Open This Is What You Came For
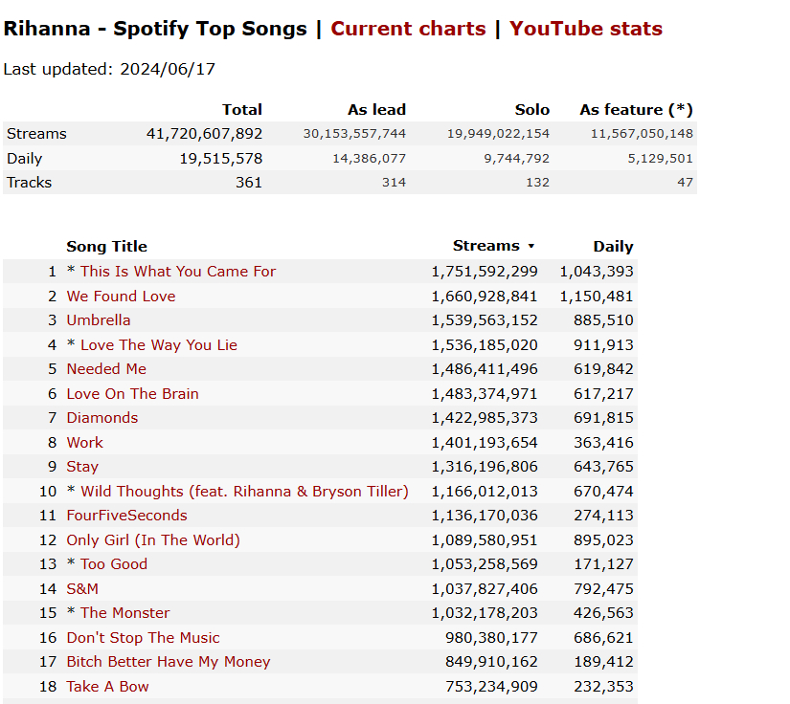This screenshot has width=790, height=704. click(x=178, y=272)
